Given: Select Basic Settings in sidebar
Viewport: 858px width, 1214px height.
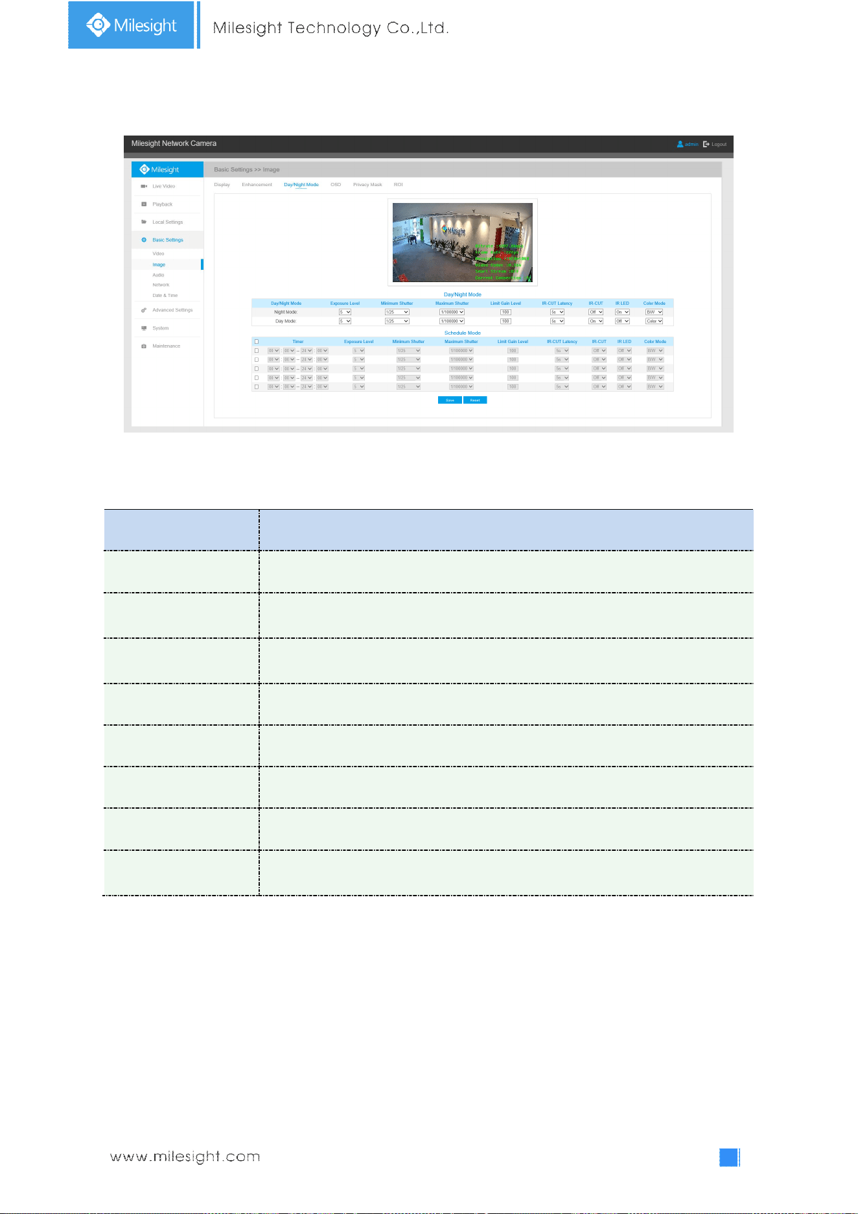Looking at the screenshot, I should pos(168,240).
